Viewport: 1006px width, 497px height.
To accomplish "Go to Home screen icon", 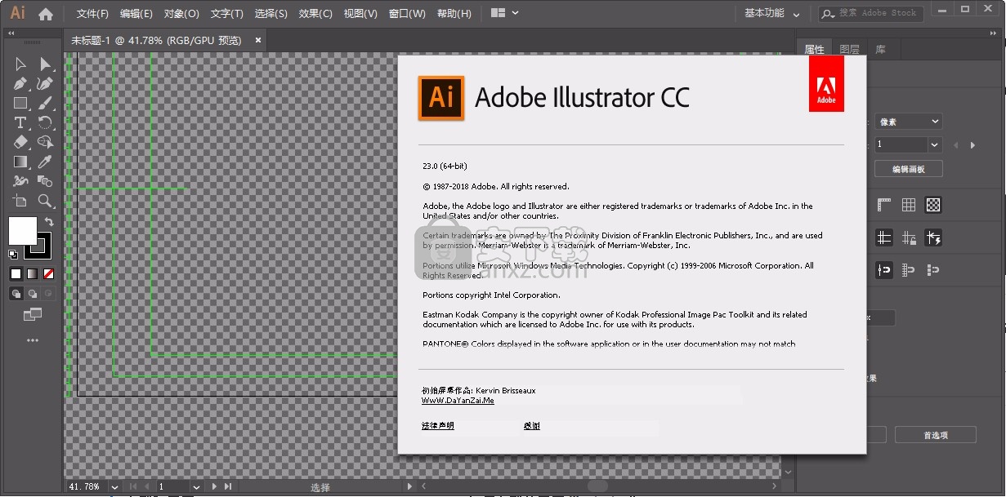I will (x=46, y=13).
